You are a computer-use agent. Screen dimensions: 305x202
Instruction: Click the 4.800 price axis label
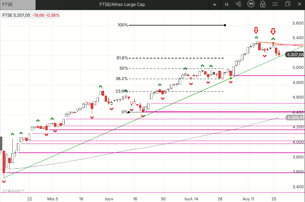(298, 83)
